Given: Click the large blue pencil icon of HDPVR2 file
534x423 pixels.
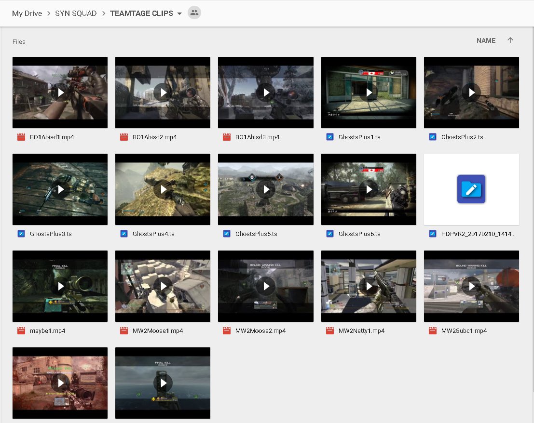Looking at the screenshot, I should click(471, 189).
